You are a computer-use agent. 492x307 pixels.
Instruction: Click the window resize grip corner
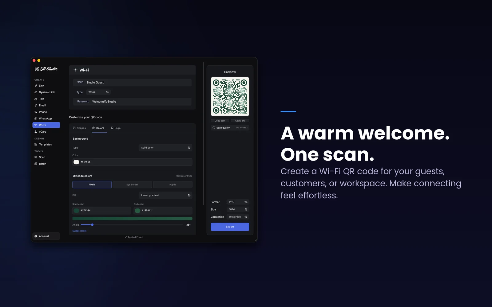256,240
